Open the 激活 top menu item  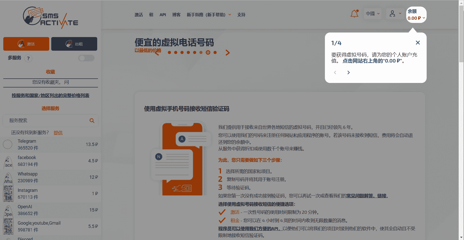[x=139, y=15]
